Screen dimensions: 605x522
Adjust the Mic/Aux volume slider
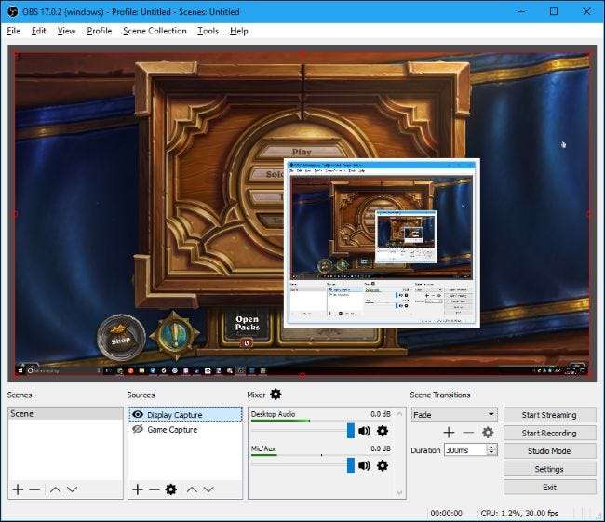[x=351, y=465]
